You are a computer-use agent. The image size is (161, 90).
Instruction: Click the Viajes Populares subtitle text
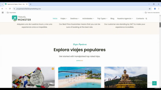pyautogui.click(x=80, y=44)
